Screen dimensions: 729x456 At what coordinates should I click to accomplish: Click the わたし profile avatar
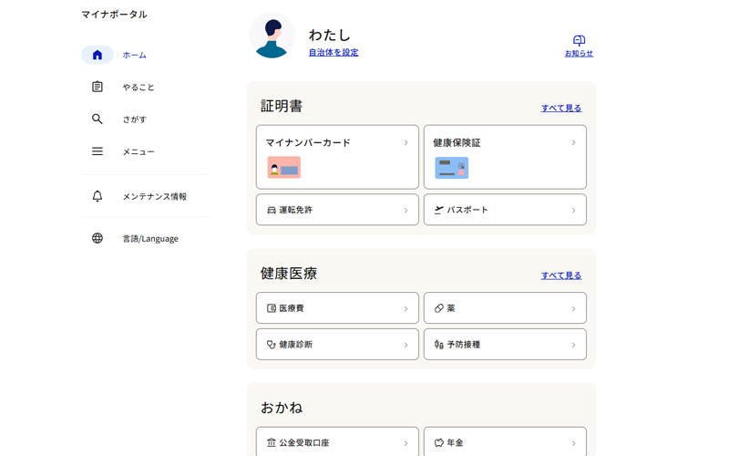tap(272, 36)
